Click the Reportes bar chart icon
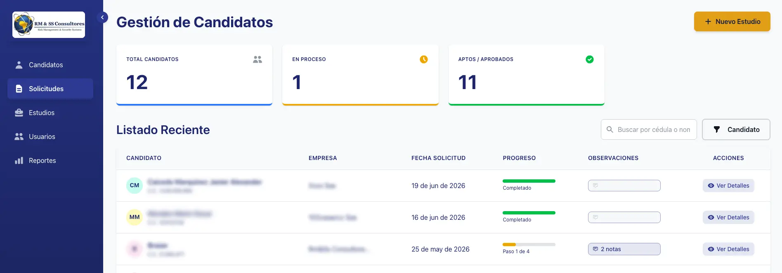 pyautogui.click(x=19, y=160)
